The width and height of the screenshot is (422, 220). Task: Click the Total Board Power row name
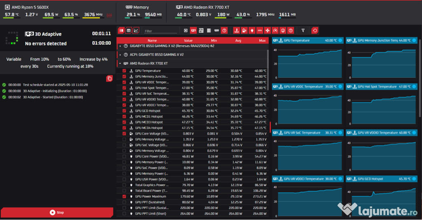151,191
